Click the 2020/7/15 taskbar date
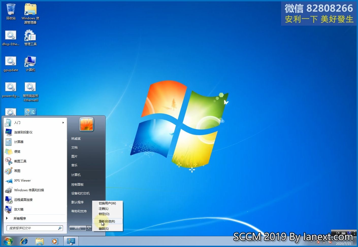 coord(343,243)
